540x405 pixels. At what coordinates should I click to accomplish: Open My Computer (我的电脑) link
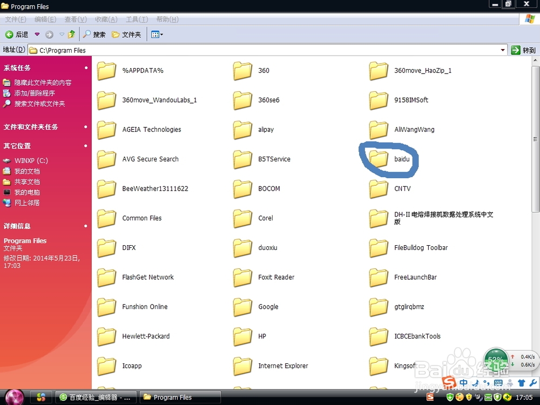pyautogui.click(x=27, y=193)
